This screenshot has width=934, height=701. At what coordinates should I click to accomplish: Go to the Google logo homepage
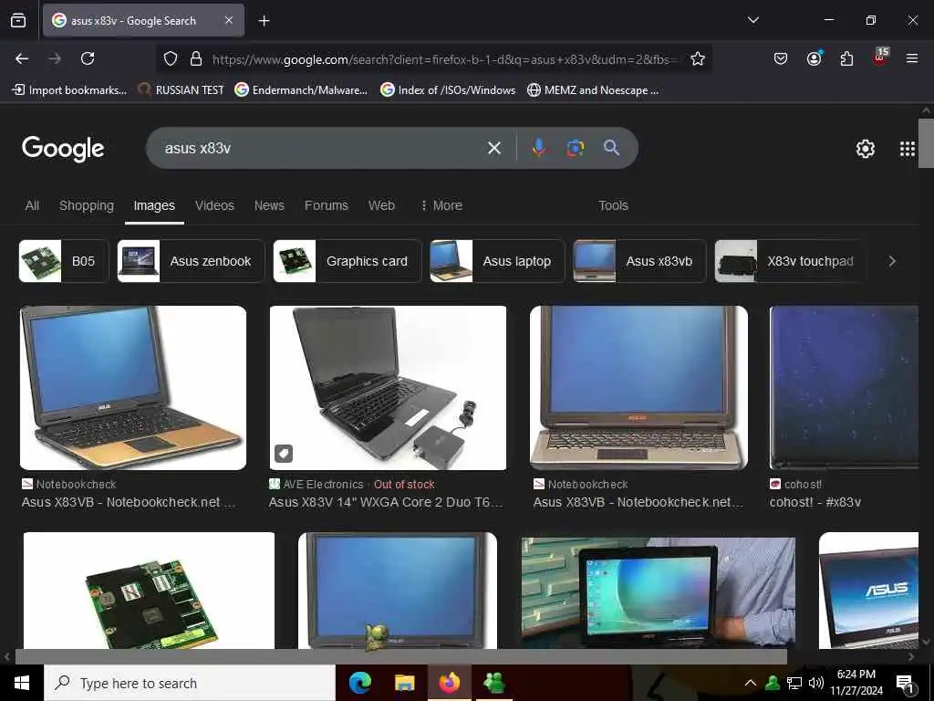click(x=63, y=149)
